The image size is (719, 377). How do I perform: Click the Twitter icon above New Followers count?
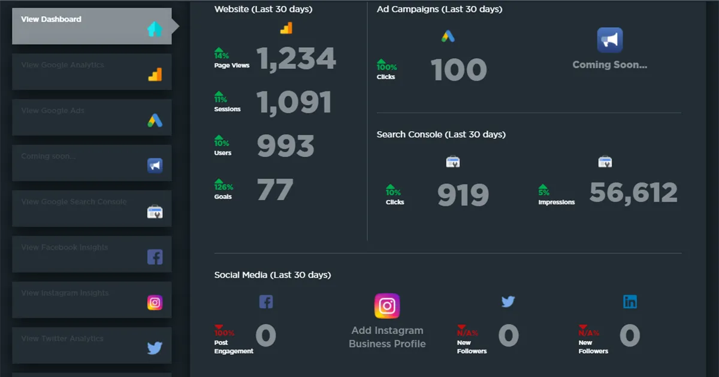pyautogui.click(x=508, y=302)
